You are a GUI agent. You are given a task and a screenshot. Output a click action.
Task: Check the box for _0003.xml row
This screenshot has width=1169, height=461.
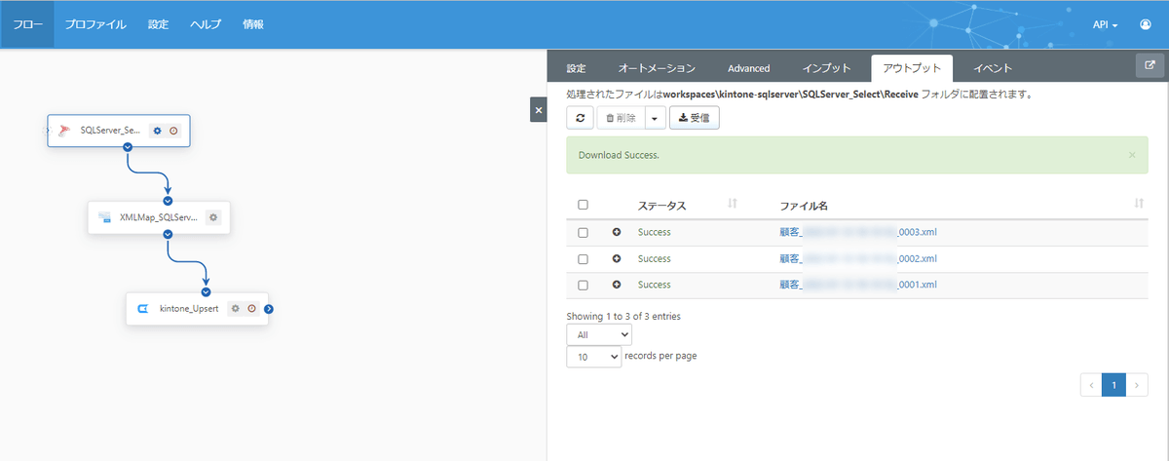tap(583, 233)
